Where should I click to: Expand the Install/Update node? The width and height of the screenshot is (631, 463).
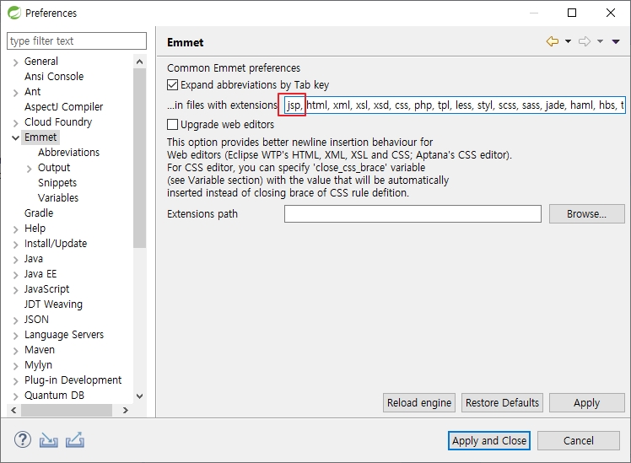tap(16, 245)
